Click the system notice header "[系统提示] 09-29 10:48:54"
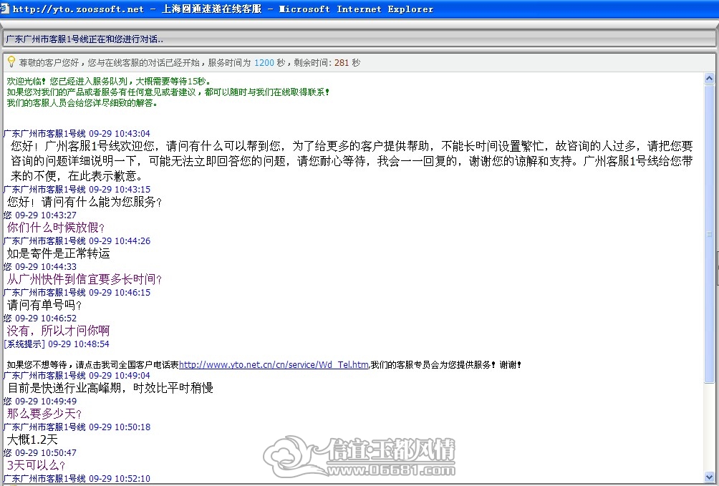Viewport: 719px width, 486px height. point(57,344)
